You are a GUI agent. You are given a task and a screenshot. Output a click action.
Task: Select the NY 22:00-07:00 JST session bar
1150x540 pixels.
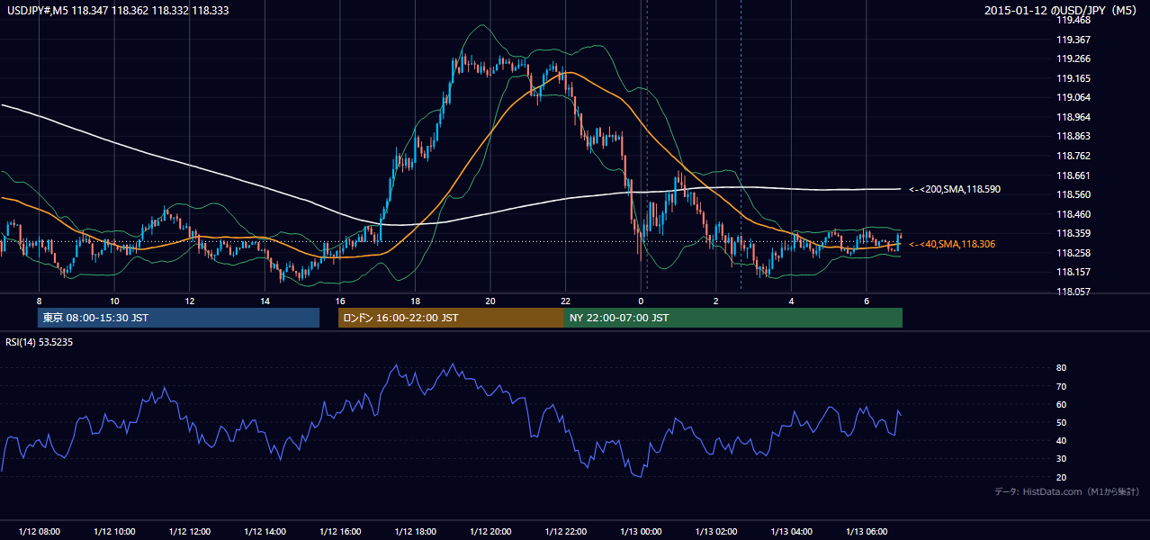[733, 318]
